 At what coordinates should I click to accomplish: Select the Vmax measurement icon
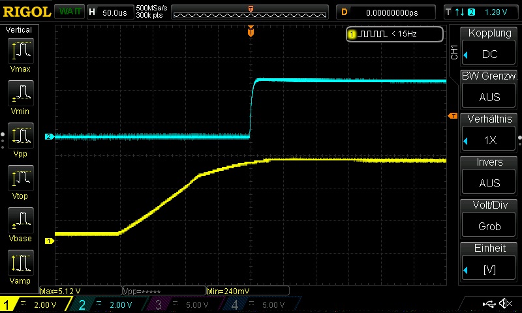click(x=21, y=51)
